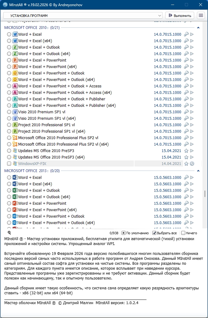208x318 pixels.
Task: Toggle the 'Ничего' checkbox
Action: pyautogui.click(x=183, y=233)
